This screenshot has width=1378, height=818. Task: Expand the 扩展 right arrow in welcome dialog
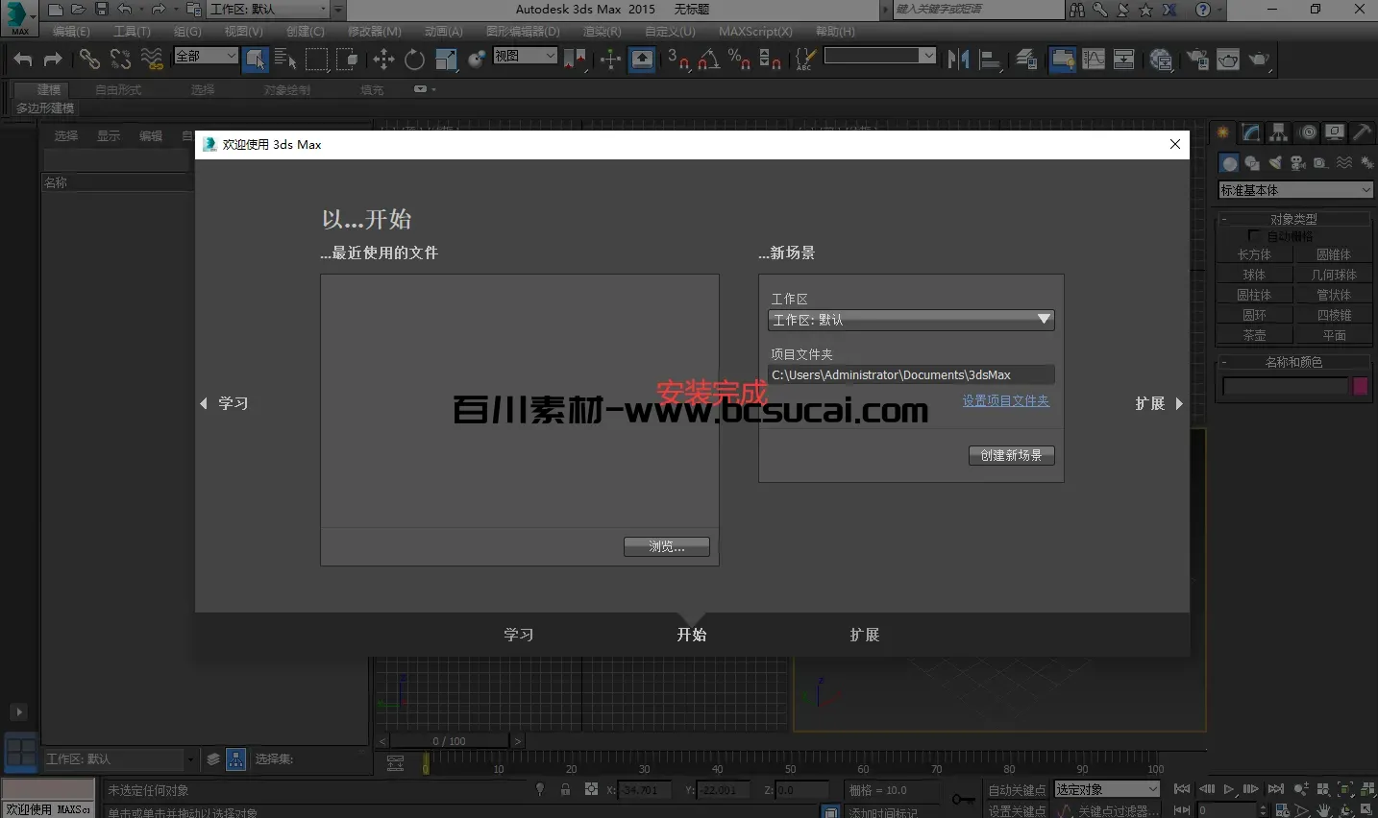(x=1179, y=403)
